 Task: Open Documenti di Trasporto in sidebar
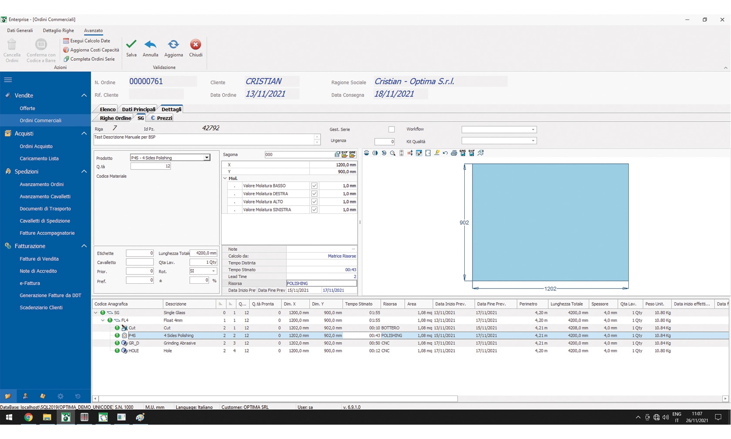coord(45,209)
